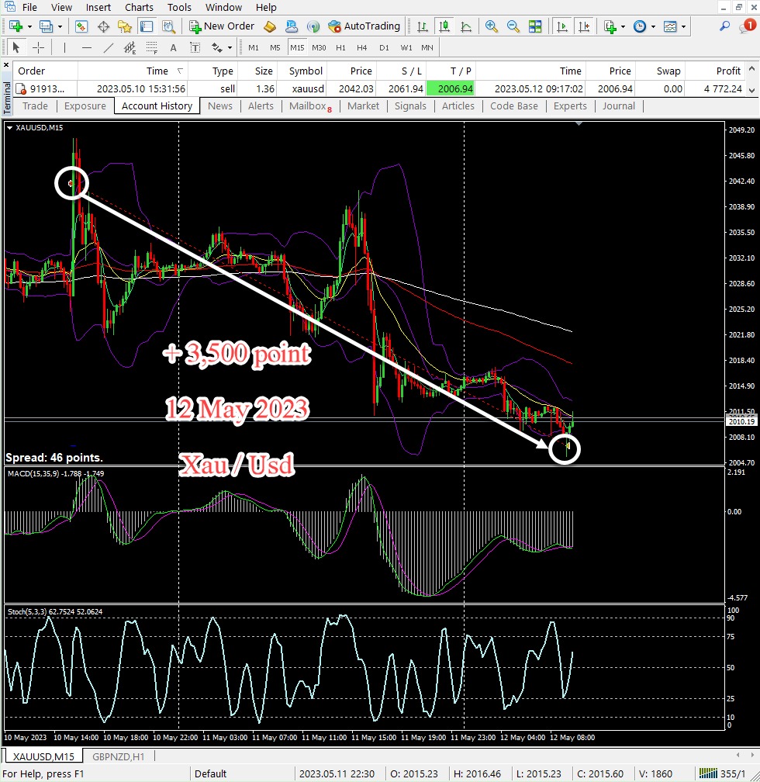
Task: Click the green T/P cell 2006.94
Action: pyautogui.click(x=451, y=88)
